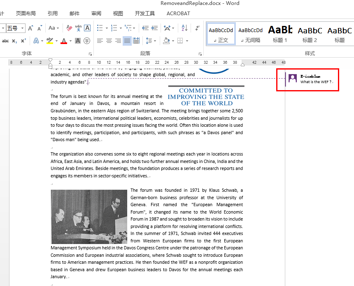
Task: Toggle character shading
Action: 78,41
